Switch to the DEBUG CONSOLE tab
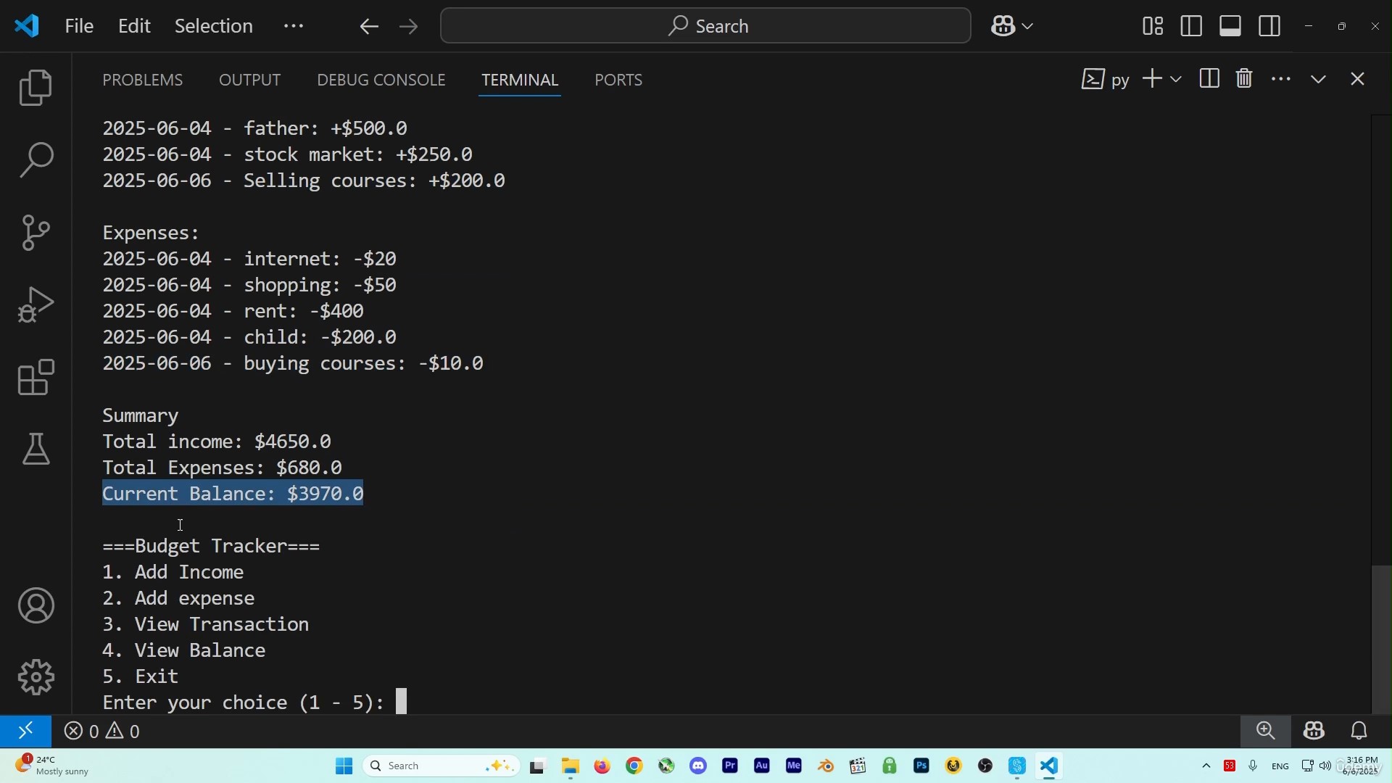Screen dimensions: 1392x783 [381, 80]
